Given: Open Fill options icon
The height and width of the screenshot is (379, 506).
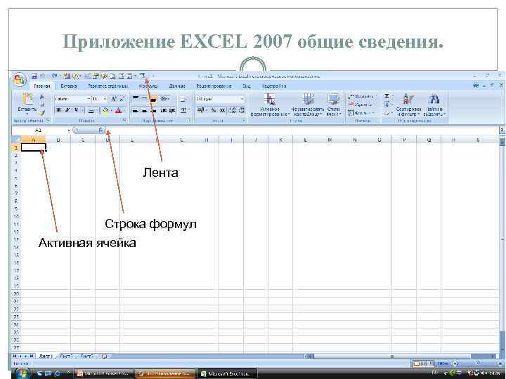Looking at the screenshot, I should (x=387, y=105).
